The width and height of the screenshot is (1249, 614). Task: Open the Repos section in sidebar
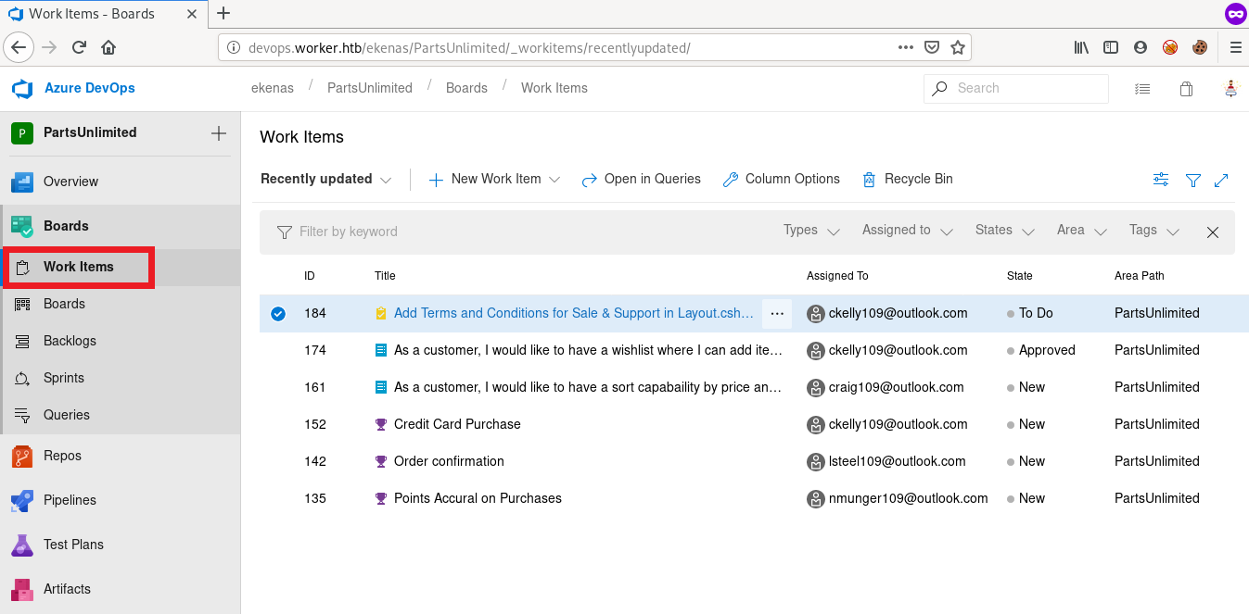pos(62,456)
